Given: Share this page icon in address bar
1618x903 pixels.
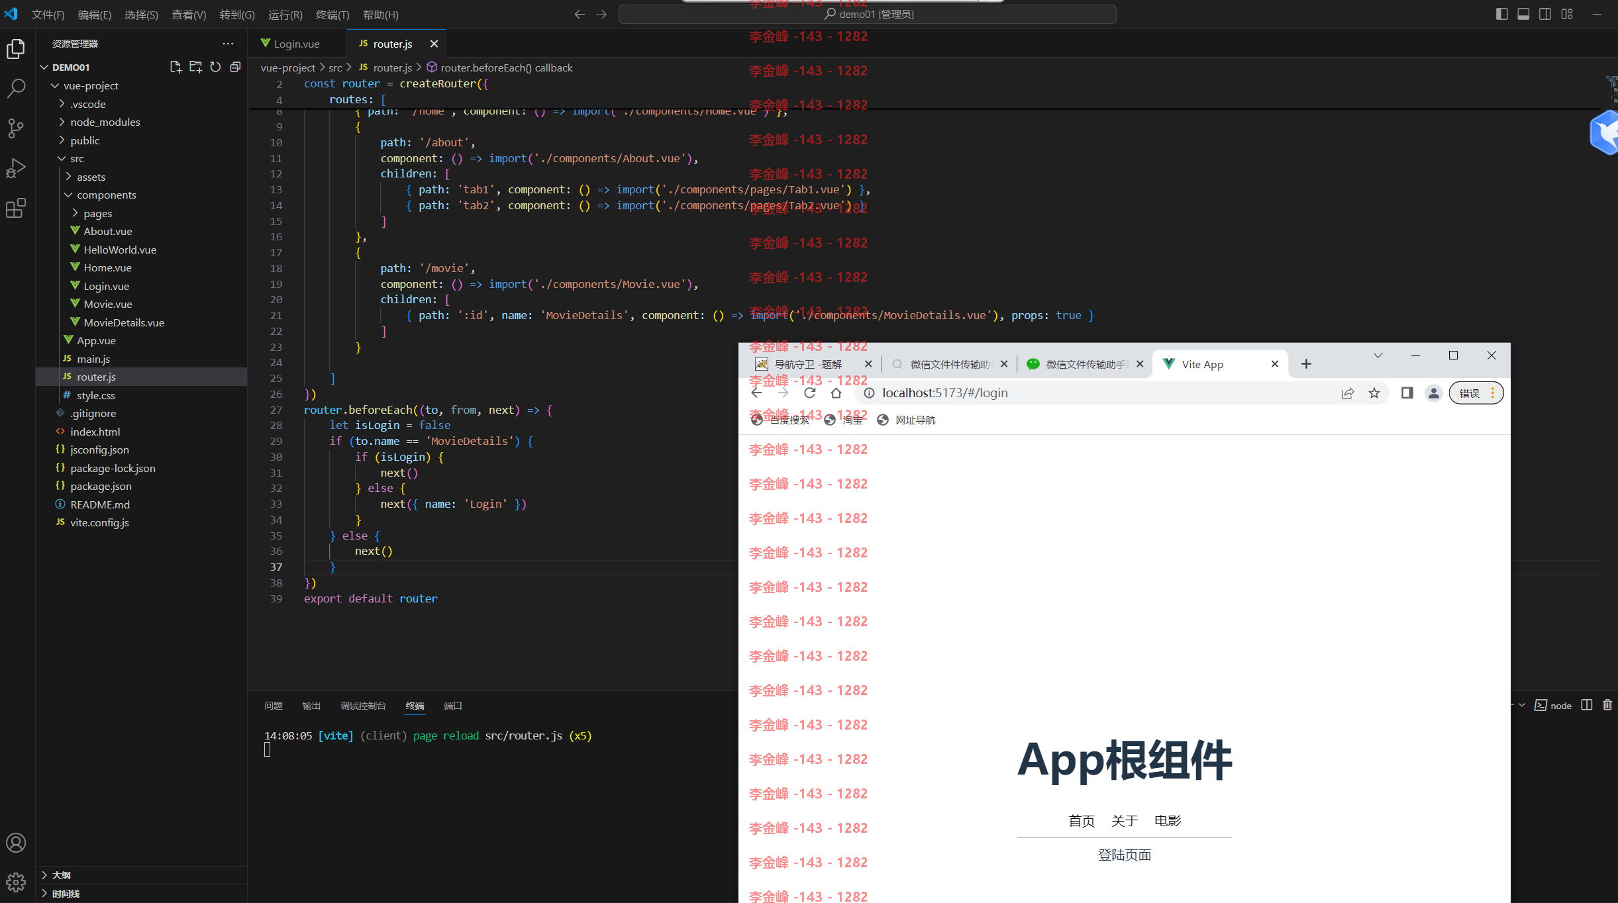Looking at the screenshot, I should [x=1348, y=393].
